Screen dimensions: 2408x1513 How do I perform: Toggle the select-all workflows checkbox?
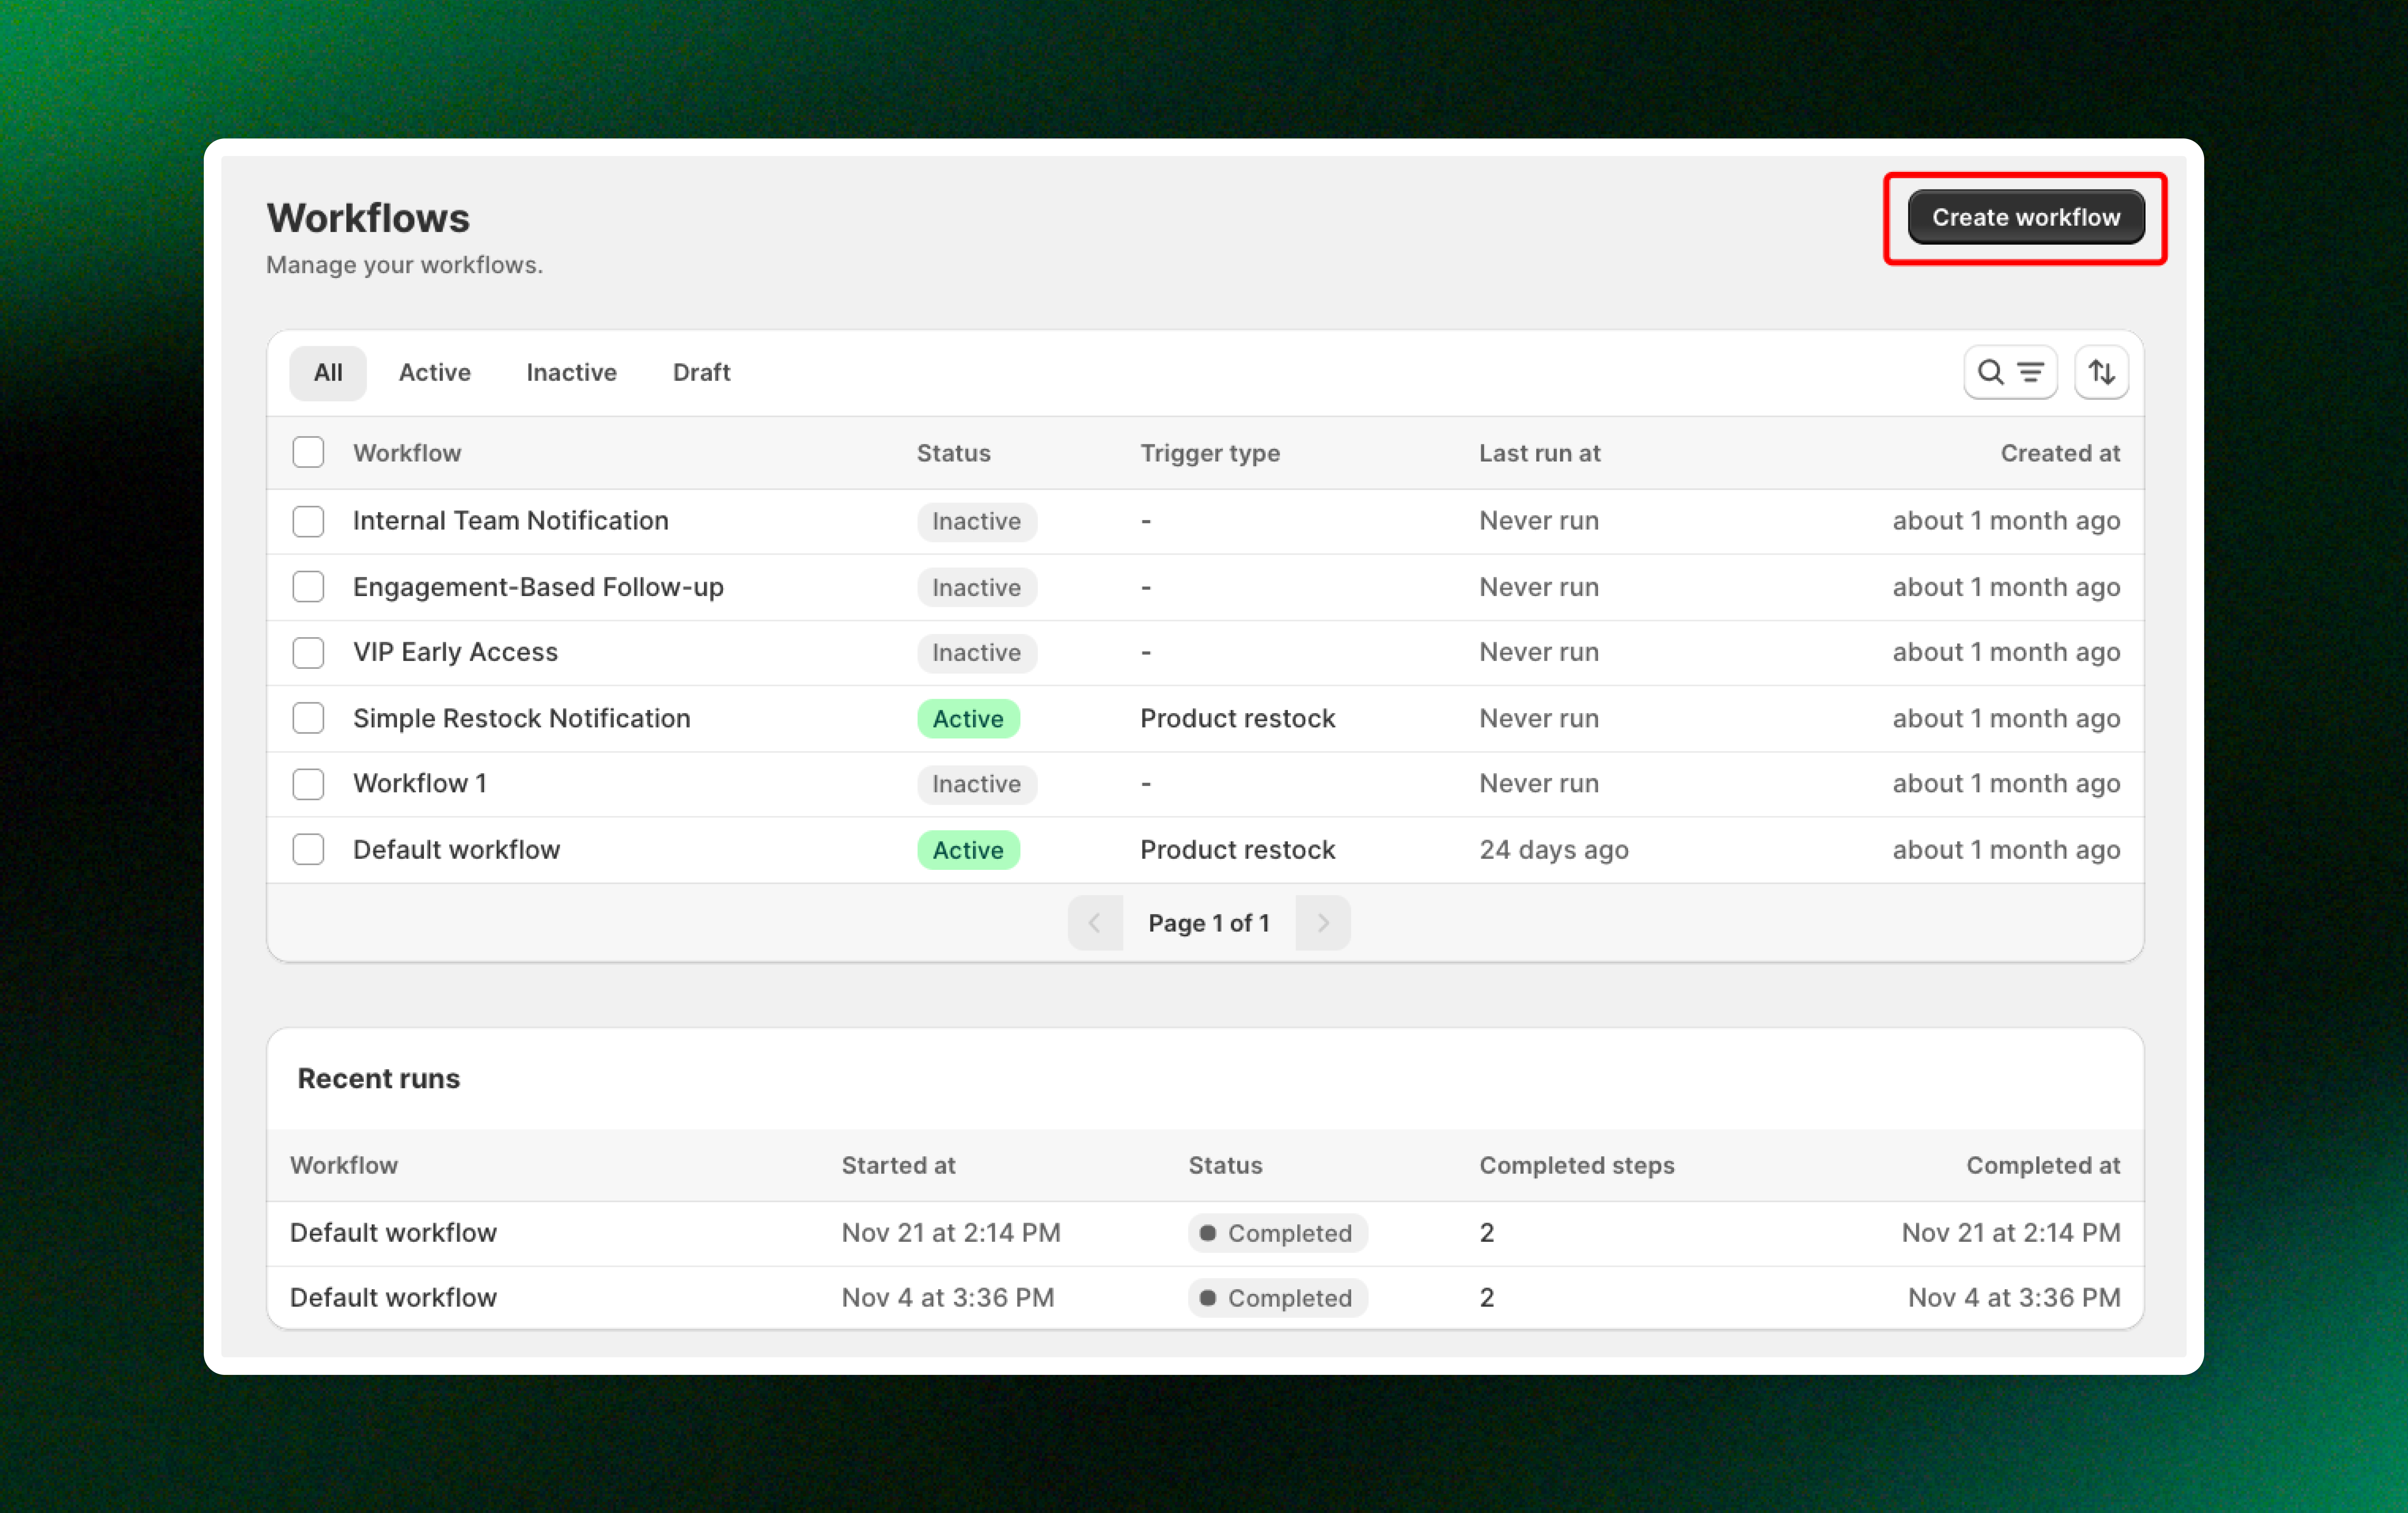click(x=308, y=452)
